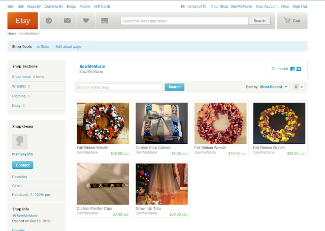Click msmssy616 in the greeting
Image resolution: width=325 pixels, height=231 pixels.
point(197,6)
